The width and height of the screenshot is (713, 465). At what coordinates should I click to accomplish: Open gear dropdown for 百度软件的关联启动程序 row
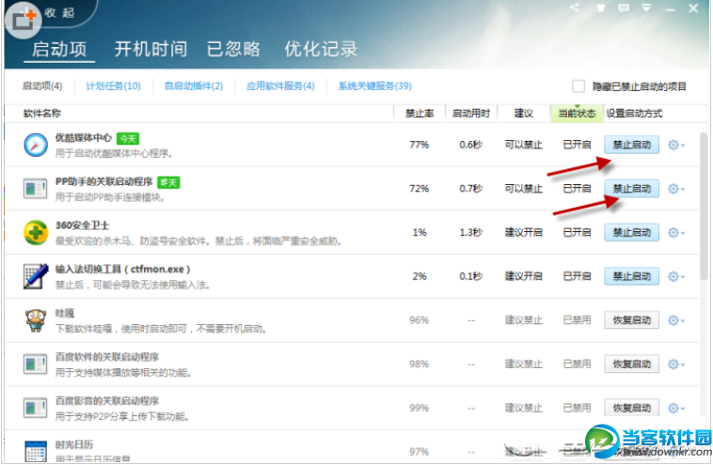click(x=676, y=364)
